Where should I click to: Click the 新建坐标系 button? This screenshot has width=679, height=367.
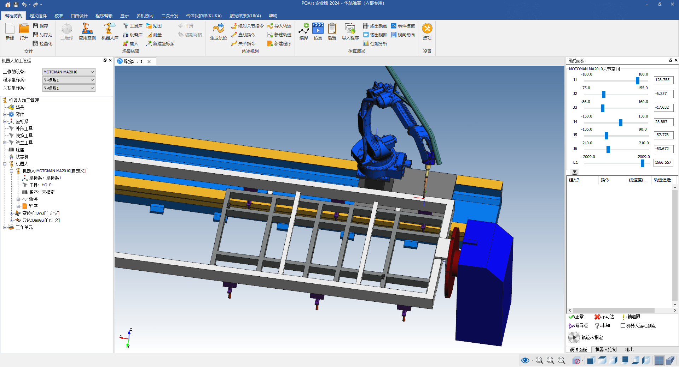click(160, 43)
